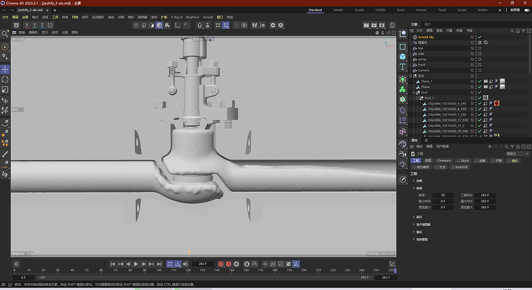Jump to start of animation

point(113,264)
